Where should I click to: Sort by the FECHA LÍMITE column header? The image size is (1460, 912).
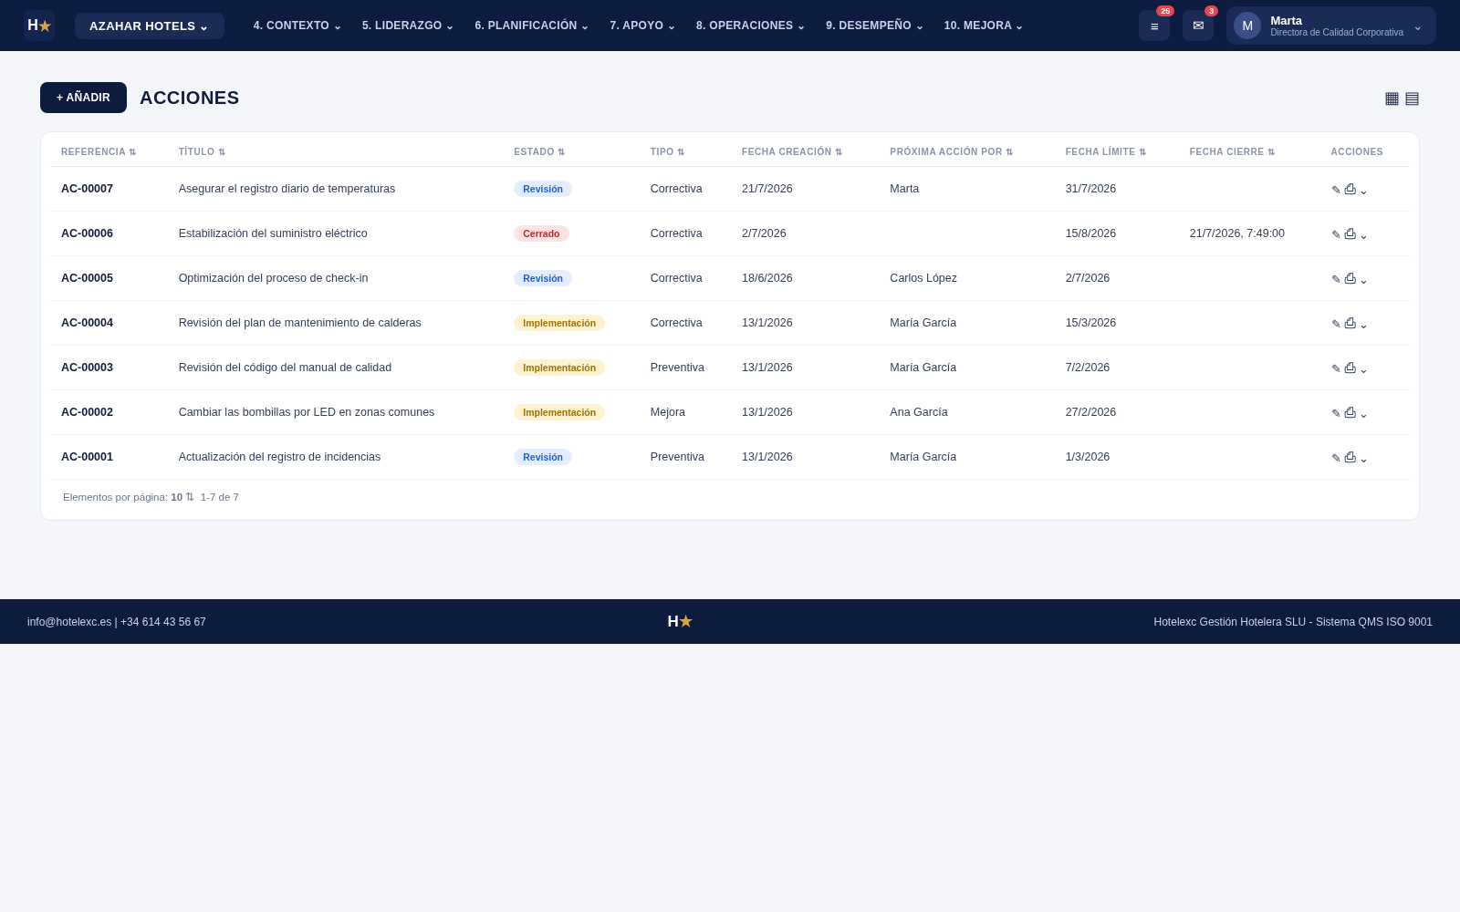pyautogui.click(x=1106, y=152)
